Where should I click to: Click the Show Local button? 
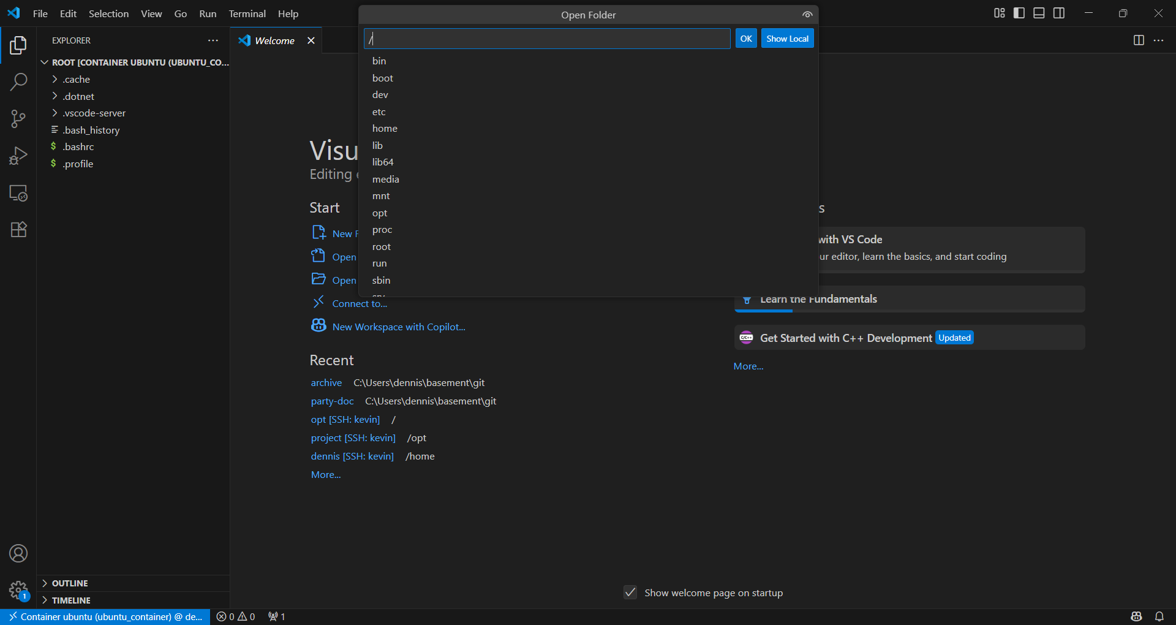(x=787, y=38)
